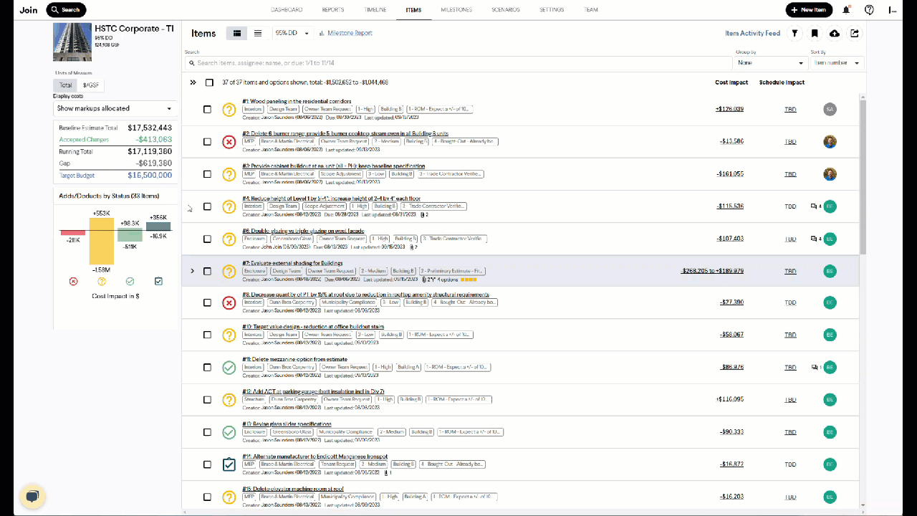Click rejected status icon on item #2
This screenshot has height=516, width=917.
tap(229, 142)
